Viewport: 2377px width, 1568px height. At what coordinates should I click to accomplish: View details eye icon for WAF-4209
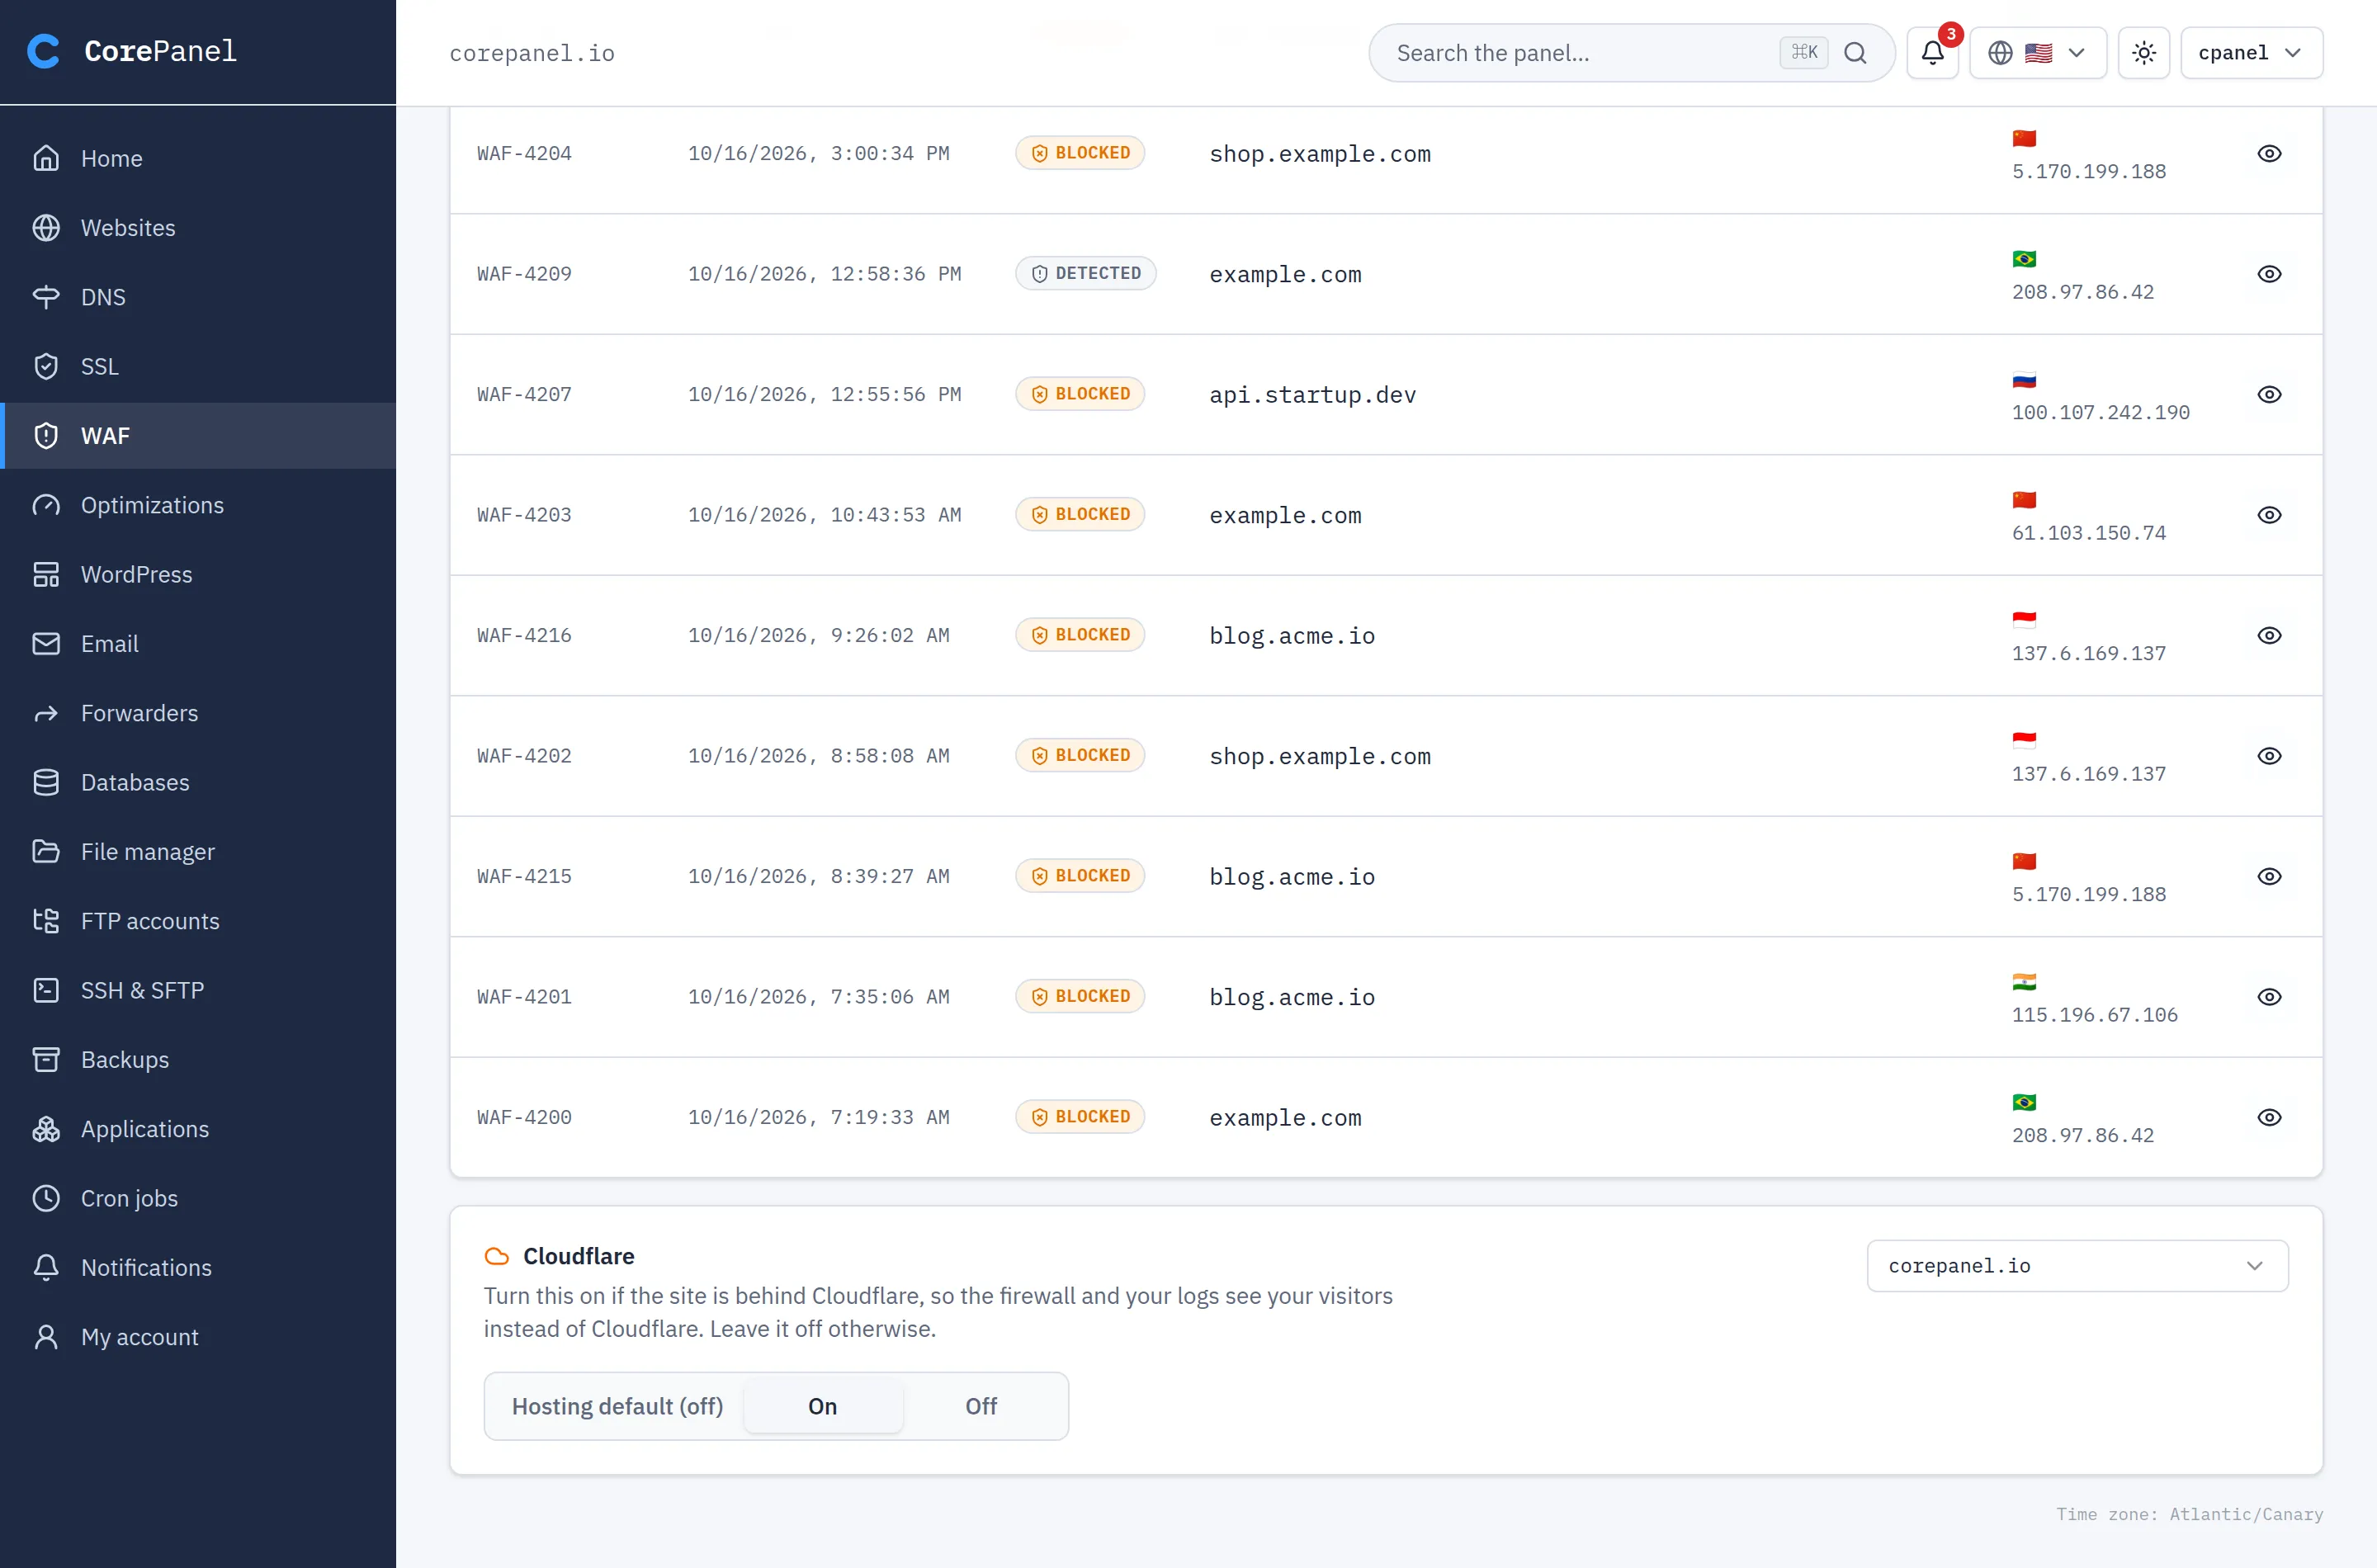coord(2269,274)
